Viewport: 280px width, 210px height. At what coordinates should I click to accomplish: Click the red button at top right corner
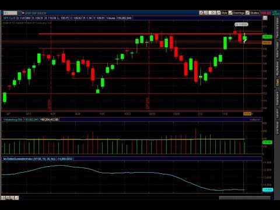(x=266, y=13)
